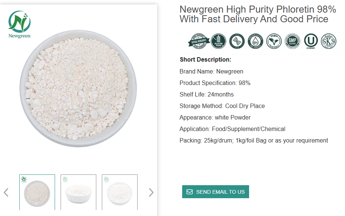The image size is (345, 216).
Task: Click the Natural Ingredients ribbon badge
Action: point(199,41)
